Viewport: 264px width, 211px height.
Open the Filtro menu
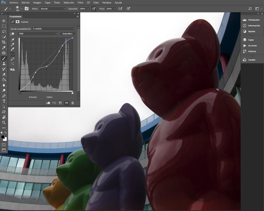pyautogui.click(x=80, y=3)
